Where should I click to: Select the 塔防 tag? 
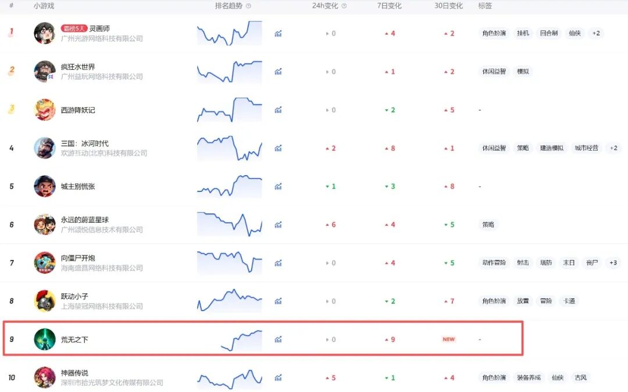tap(546, 263)
